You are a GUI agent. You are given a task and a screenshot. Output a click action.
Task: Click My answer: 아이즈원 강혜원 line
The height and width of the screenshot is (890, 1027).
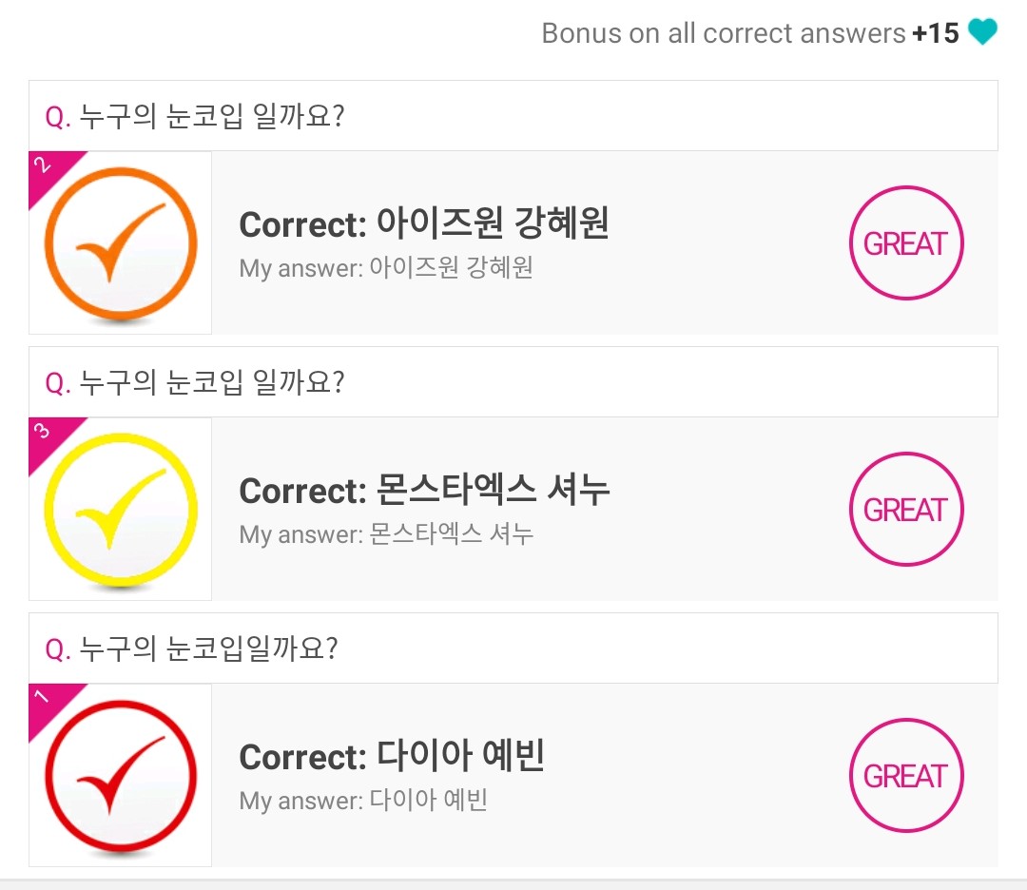pos(385,268)
